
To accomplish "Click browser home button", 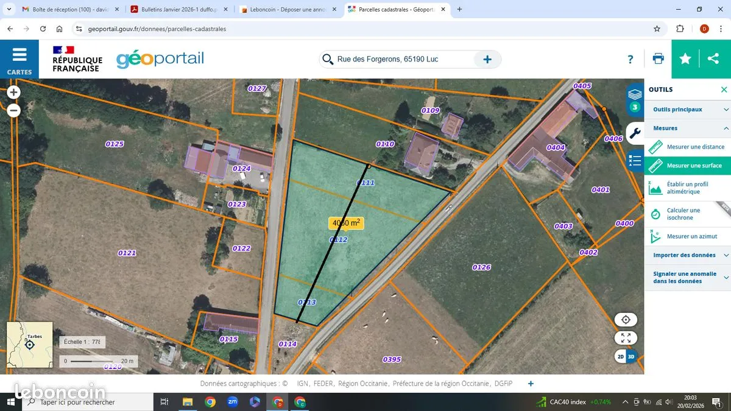I will pos(59,29).
